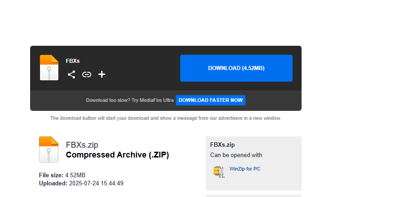Click the Uploaded: 2025-07-24 15:44:49 line

point(81,183)
